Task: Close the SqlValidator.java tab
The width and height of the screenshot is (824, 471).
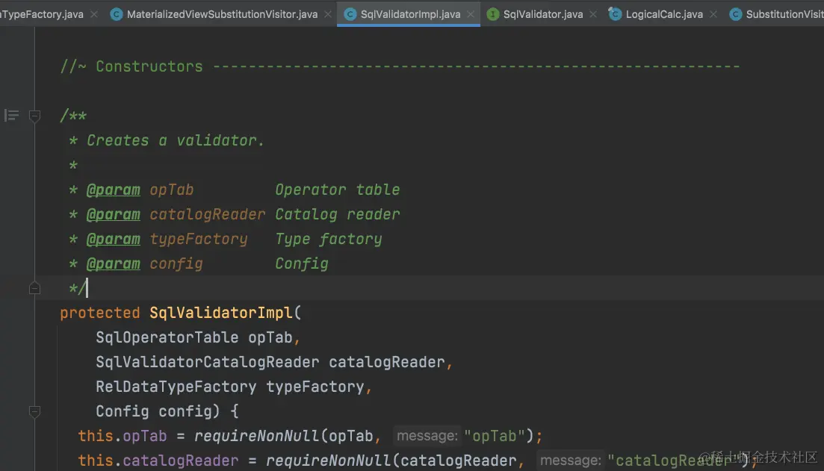Action: click(593, 14)
